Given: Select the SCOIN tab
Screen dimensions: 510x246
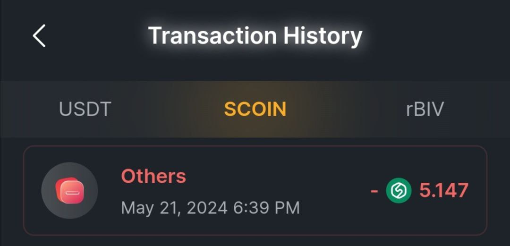Looking at the screenshot, I should (255, 110).
